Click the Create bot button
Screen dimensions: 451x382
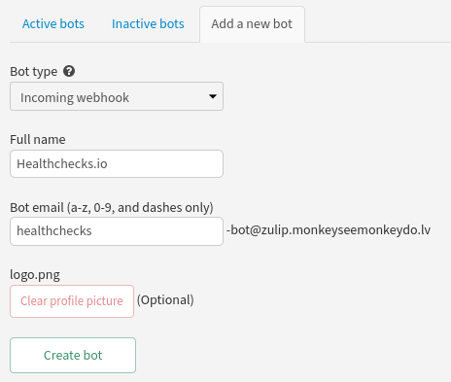pyautogui.click(x=73, y=355)
